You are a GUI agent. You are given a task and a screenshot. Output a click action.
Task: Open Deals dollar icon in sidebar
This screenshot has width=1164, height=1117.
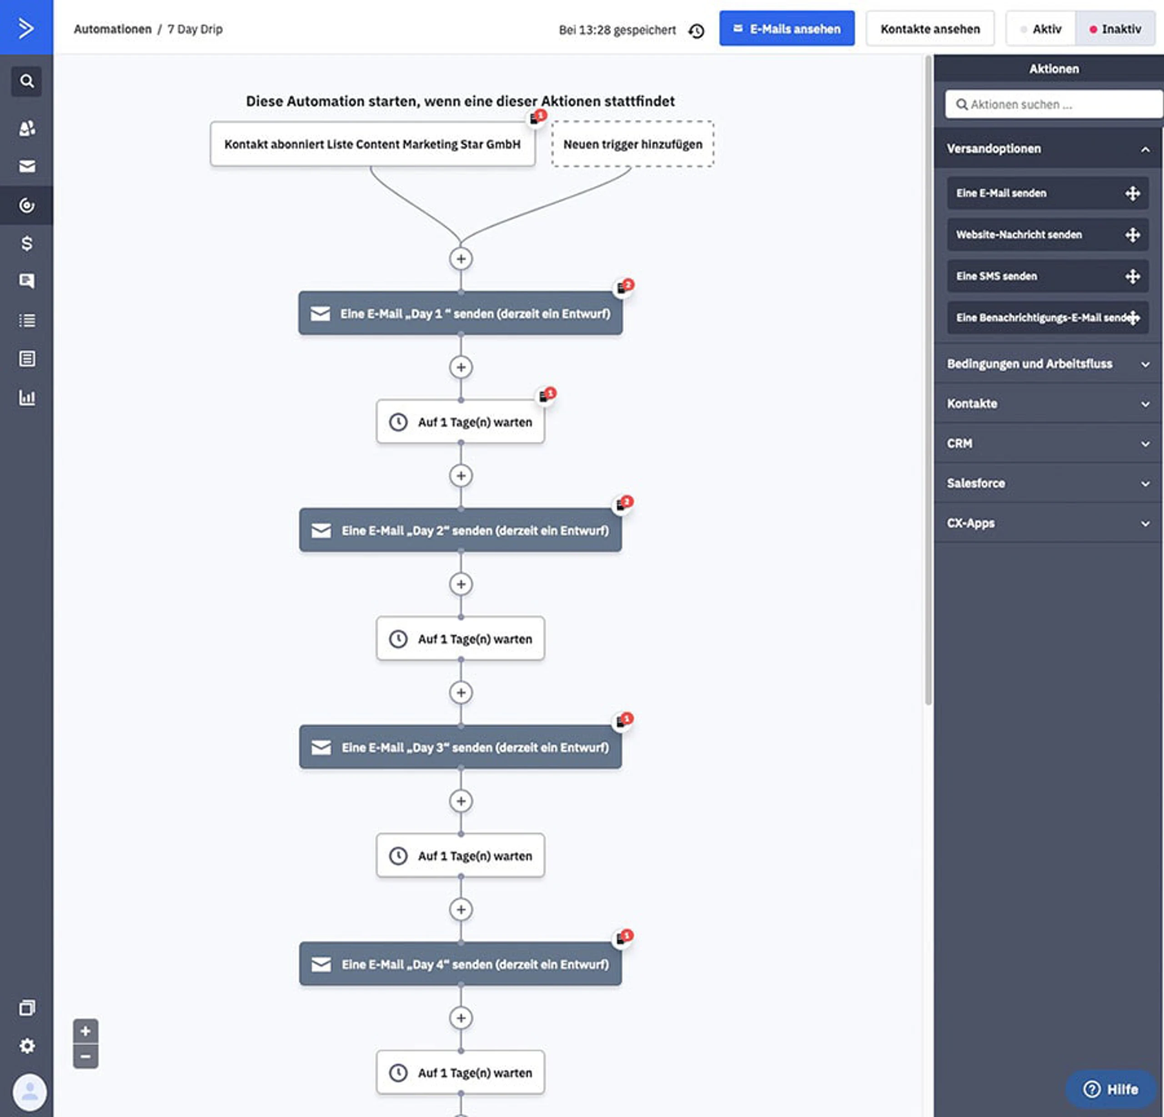pyautogui.click(x=27, y=243)
